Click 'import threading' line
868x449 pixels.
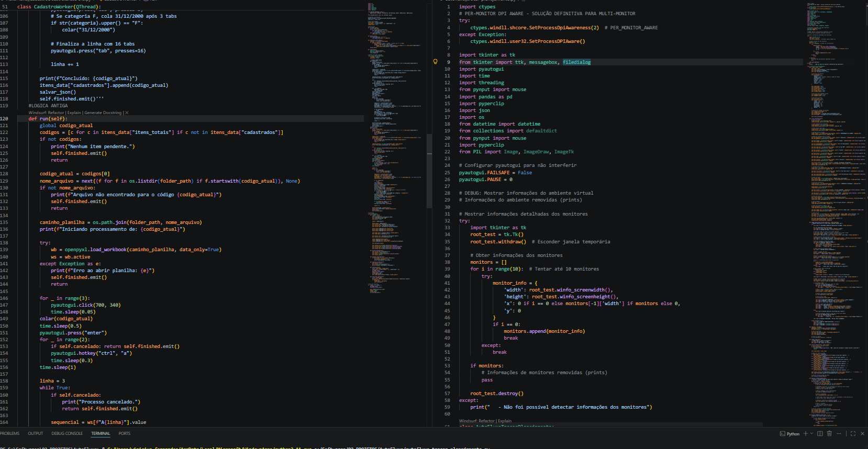[482, 83]
